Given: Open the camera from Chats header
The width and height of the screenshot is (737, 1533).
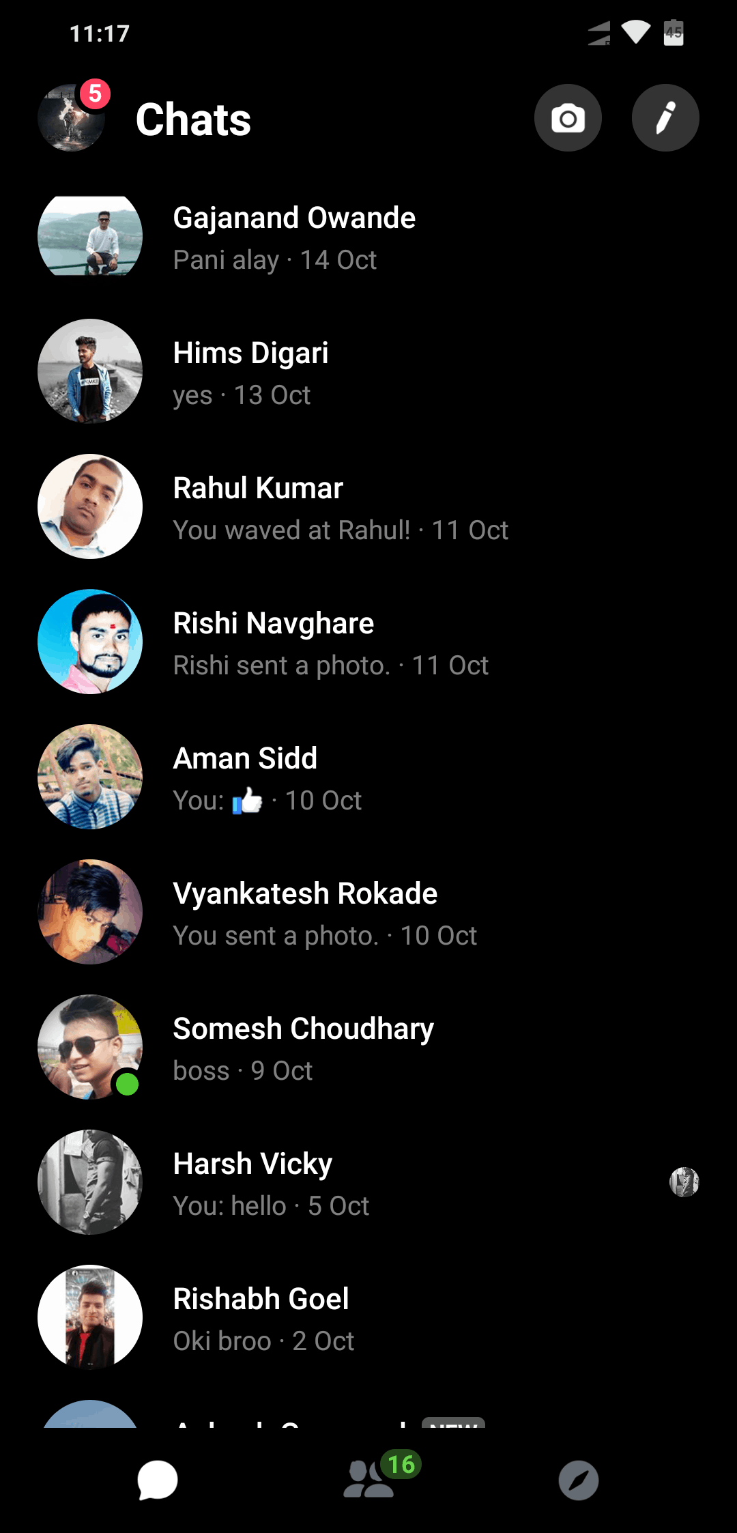Looking at the screenshot, I should pos(568,118).
